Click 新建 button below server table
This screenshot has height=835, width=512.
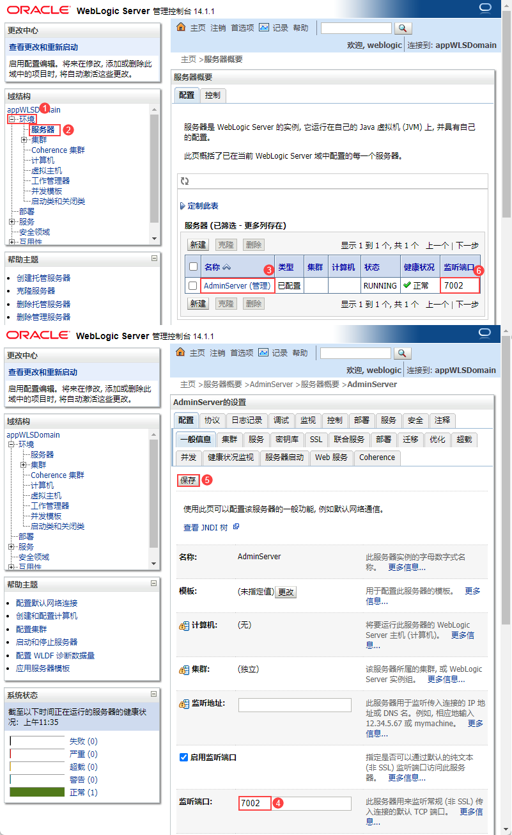tap(198, 304)
